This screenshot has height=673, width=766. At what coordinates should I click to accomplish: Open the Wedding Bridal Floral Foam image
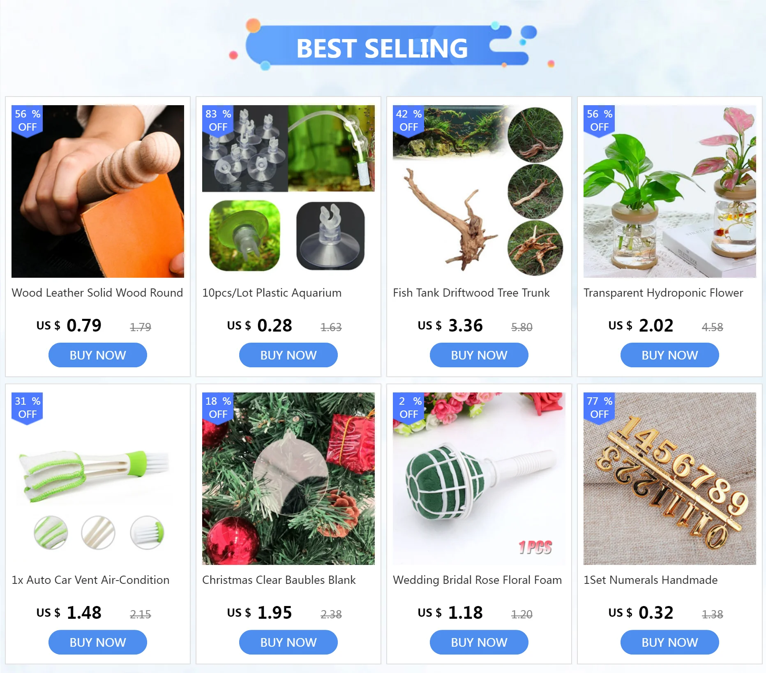point(479,479)
